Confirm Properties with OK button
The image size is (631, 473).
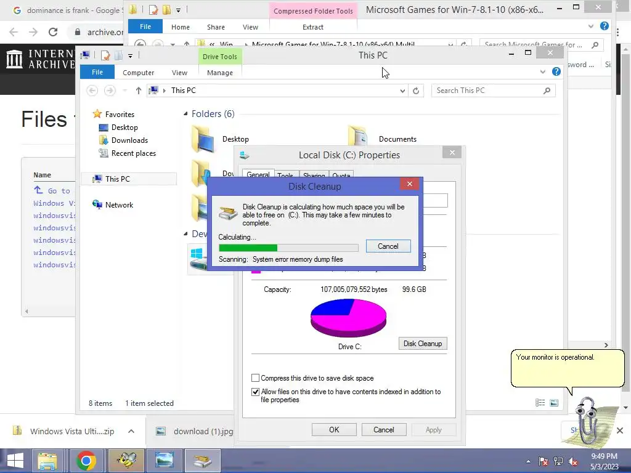tap(334, 429)
